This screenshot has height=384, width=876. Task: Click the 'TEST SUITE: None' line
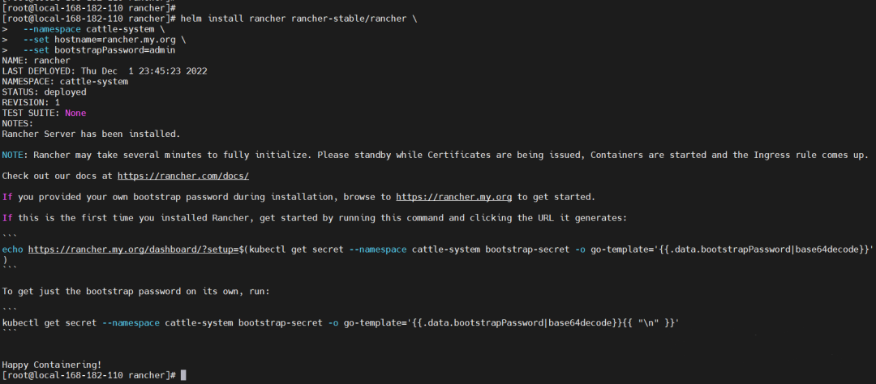pos(44,113)
